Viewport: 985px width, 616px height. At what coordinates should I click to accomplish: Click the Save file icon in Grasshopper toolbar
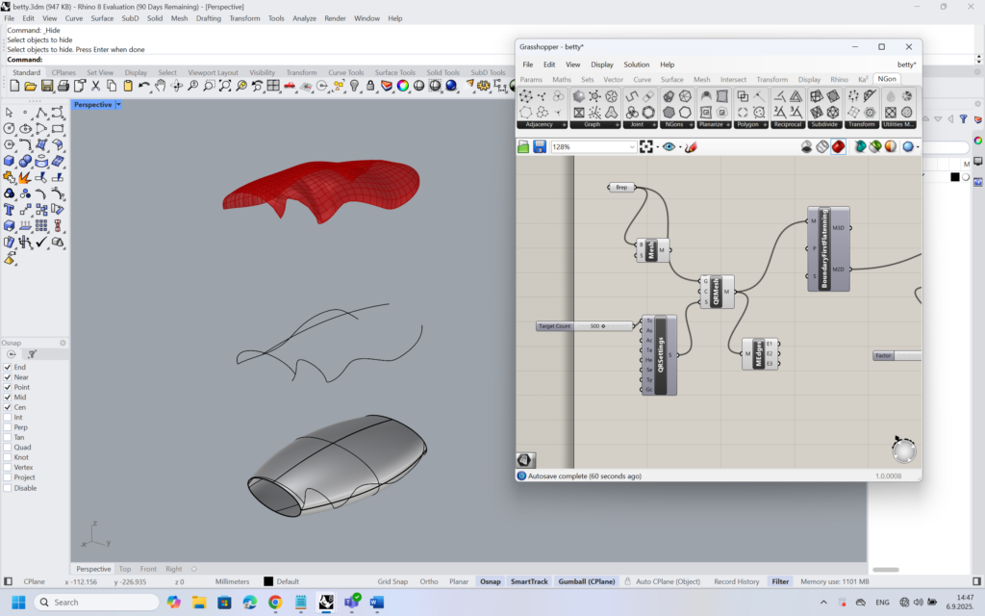pyautogui.click(x=540, y=147)
